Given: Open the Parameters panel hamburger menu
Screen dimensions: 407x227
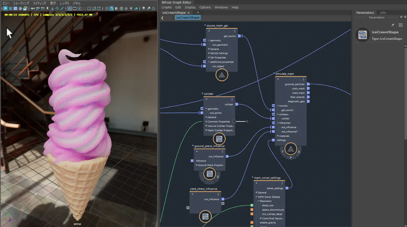Looking at the screenshot, I should pyautogui.click(x=400, y=25).
